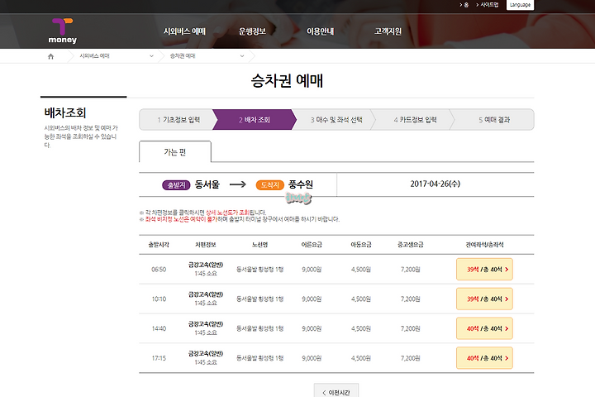This screenshot has width=595, height=397.
Task: Click child fare 4,500원 in 10:10 row
Action: click(x=361, y=299)
